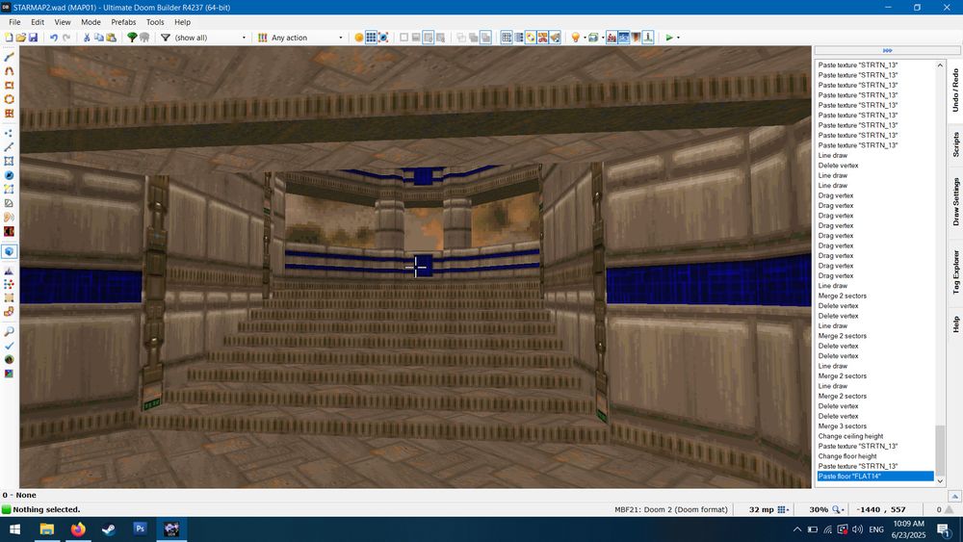The height and width of the screenshot is (542, 963).
Task: Click the filter funnel icon
Action: click(x=166, y=38)
